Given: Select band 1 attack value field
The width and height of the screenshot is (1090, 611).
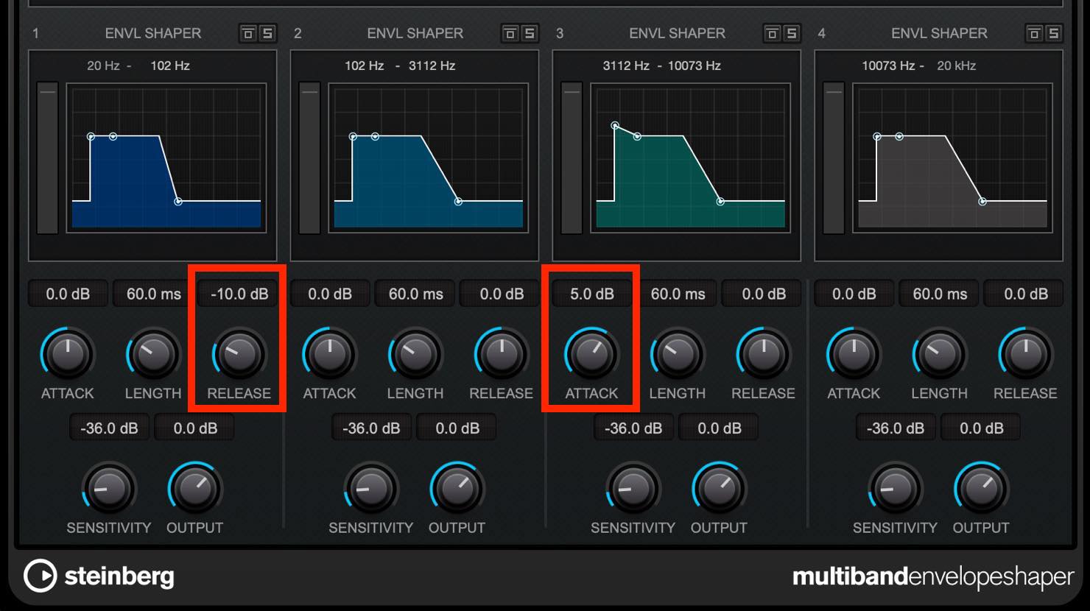Looking at the screenshot, I should click(68, 294).
